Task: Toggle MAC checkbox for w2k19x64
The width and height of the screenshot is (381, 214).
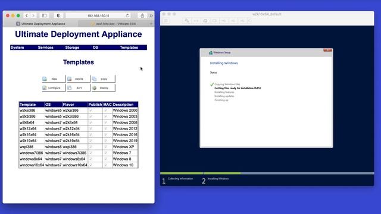Action: (106, 141)
